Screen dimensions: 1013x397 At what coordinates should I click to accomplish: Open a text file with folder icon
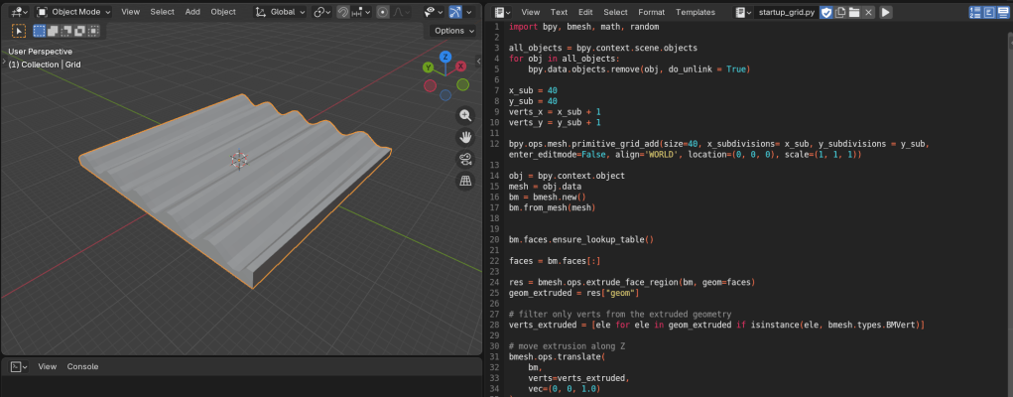853,12
